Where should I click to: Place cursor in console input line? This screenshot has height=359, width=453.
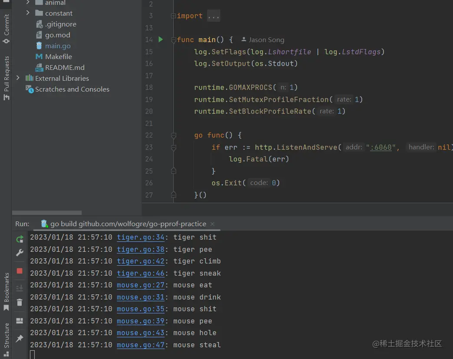pyautogui.click(x=32, y=355)
